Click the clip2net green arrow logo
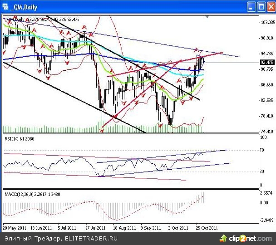276x245 pixels. point(224,238)
